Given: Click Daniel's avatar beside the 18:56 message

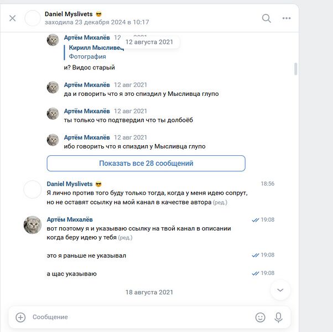Looking at the screenshot, I should tap(33, 189).
